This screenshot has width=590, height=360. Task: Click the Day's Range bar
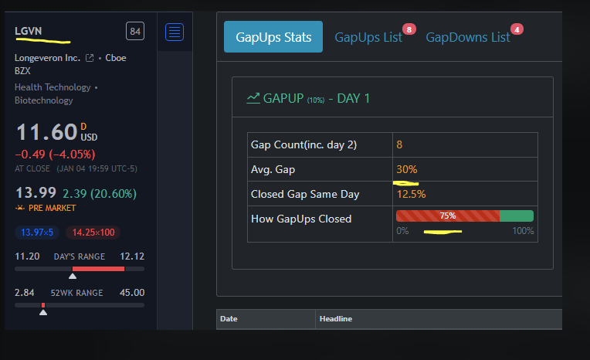pos(80,269)
